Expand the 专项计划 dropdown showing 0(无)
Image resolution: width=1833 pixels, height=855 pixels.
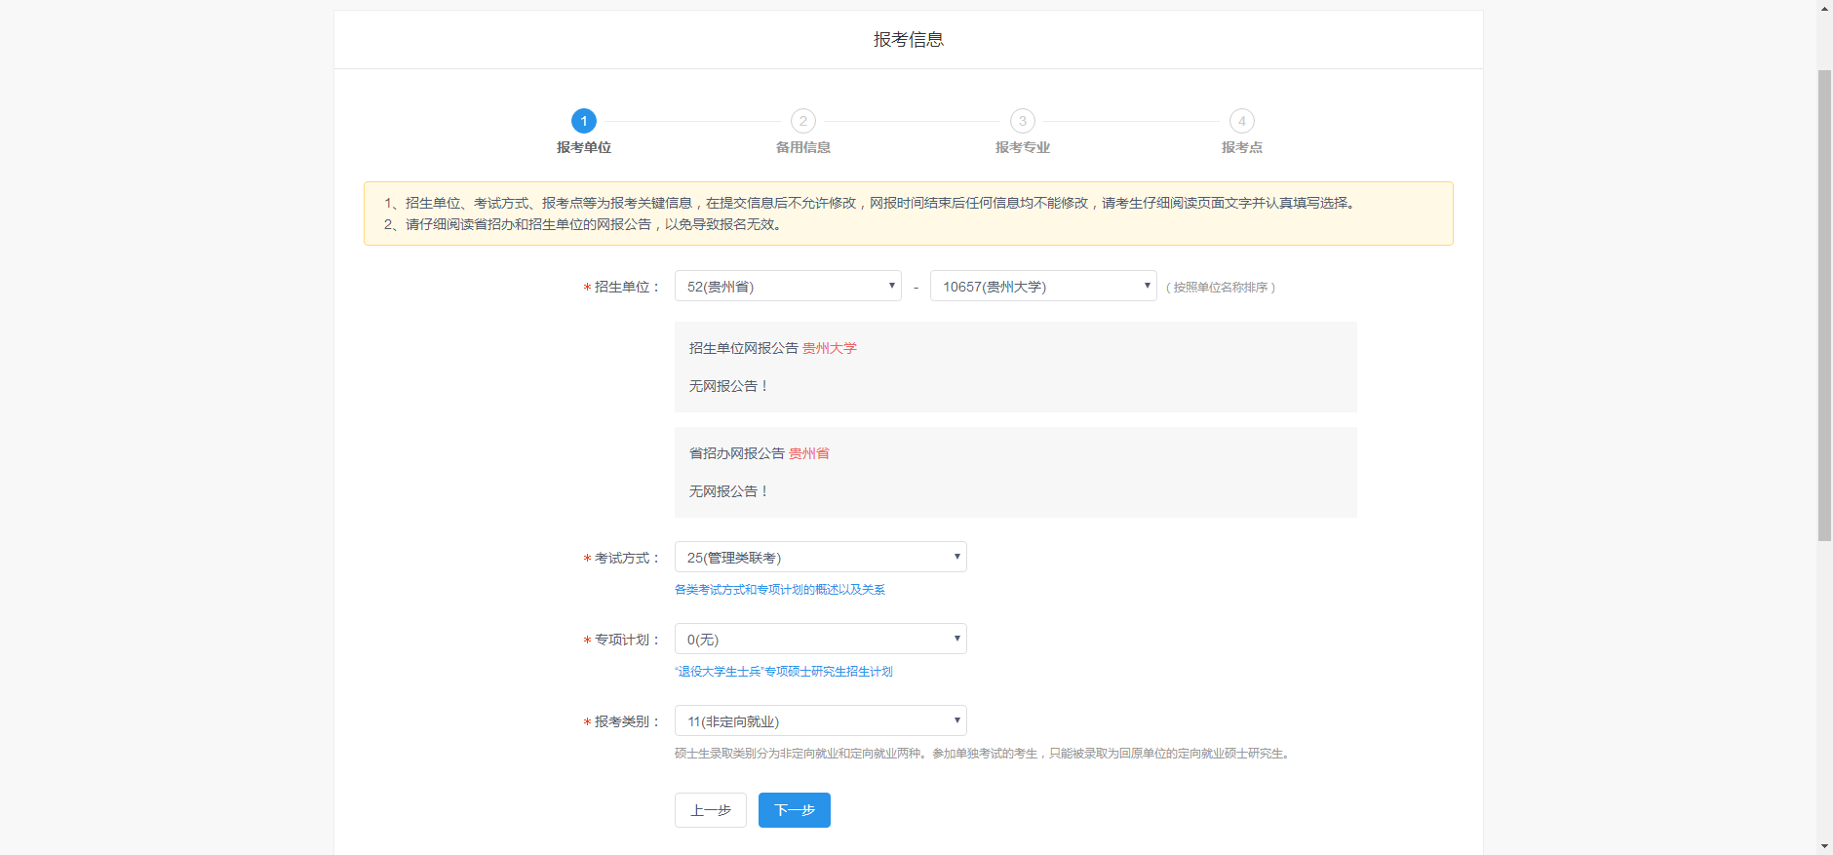tap(820, 640)
